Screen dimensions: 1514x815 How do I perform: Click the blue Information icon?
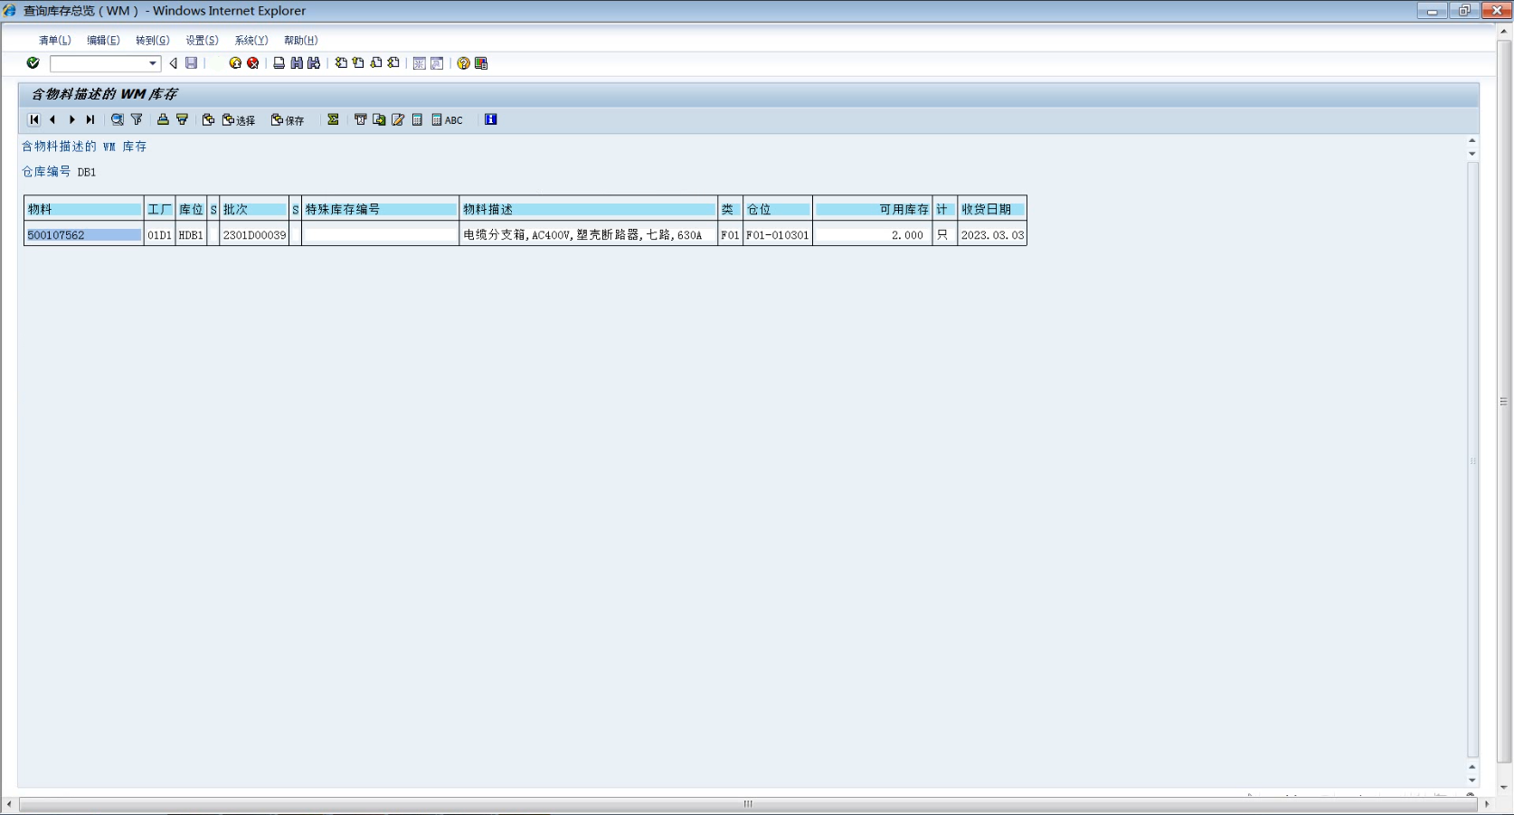coord(491,119)
